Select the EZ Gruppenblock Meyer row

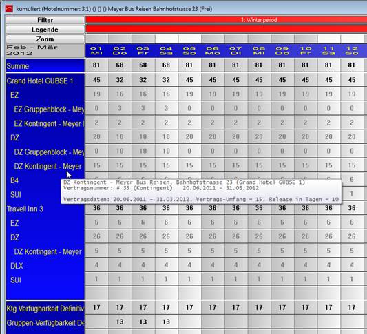click(45, 109)
